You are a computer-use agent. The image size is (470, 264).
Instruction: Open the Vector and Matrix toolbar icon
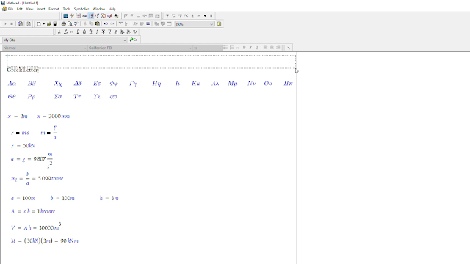[78, 16]
